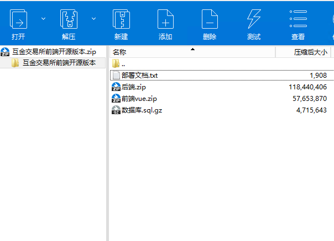Click the GZ icon of 数据库.sql.gz

[116, 110]
